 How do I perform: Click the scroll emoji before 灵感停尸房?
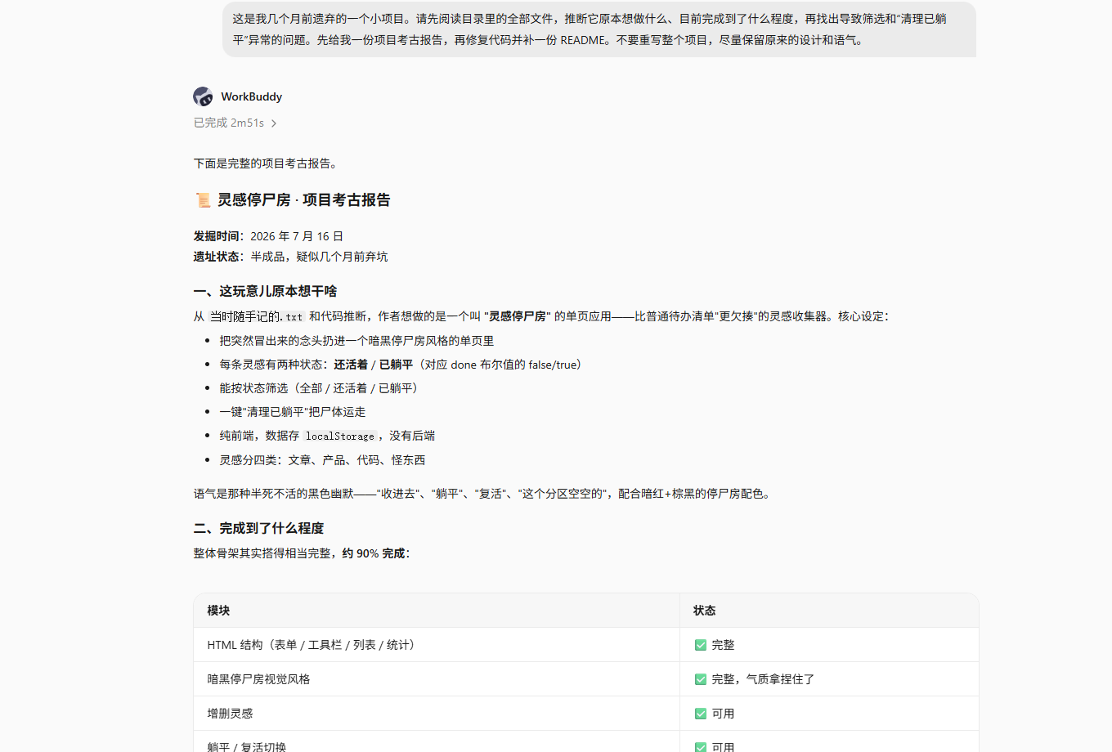pyautogui.click(x=203, y=200)
